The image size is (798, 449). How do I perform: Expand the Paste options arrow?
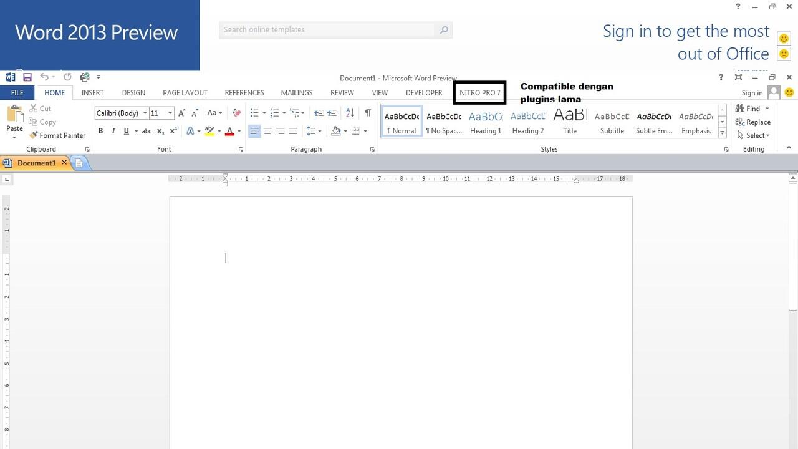14,137
